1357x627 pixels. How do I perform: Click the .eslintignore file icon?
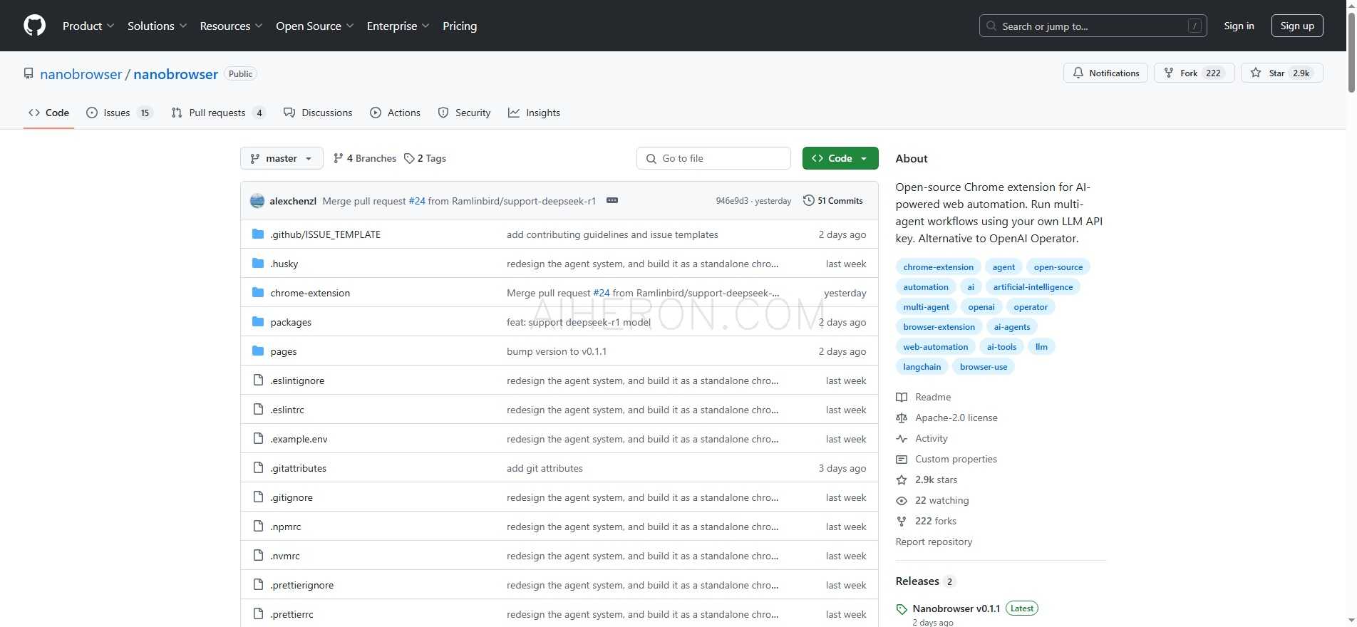(258, 380)
